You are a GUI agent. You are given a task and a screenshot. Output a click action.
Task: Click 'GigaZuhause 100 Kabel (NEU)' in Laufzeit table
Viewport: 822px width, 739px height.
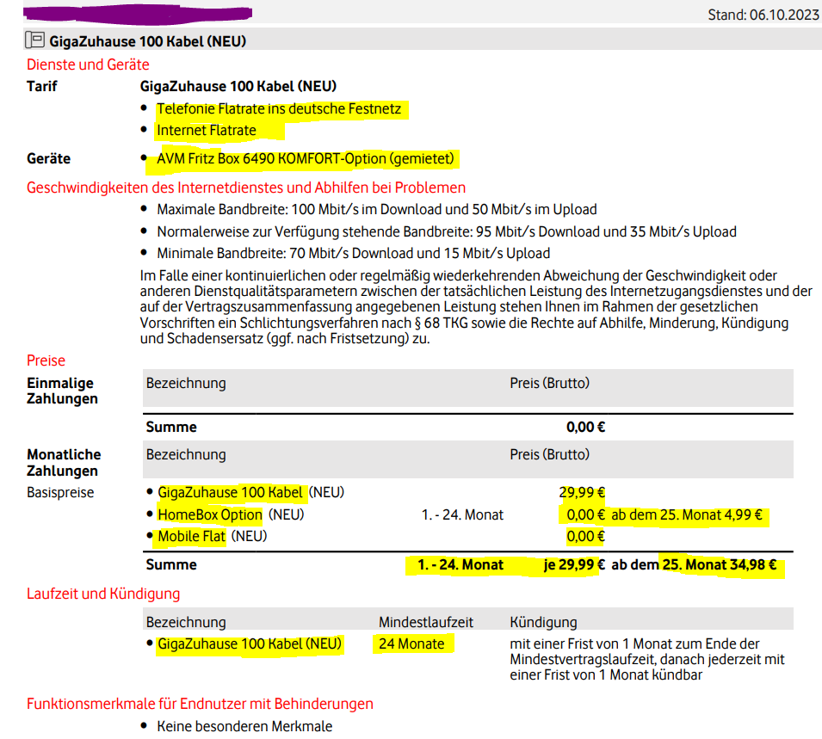point(250,644)
